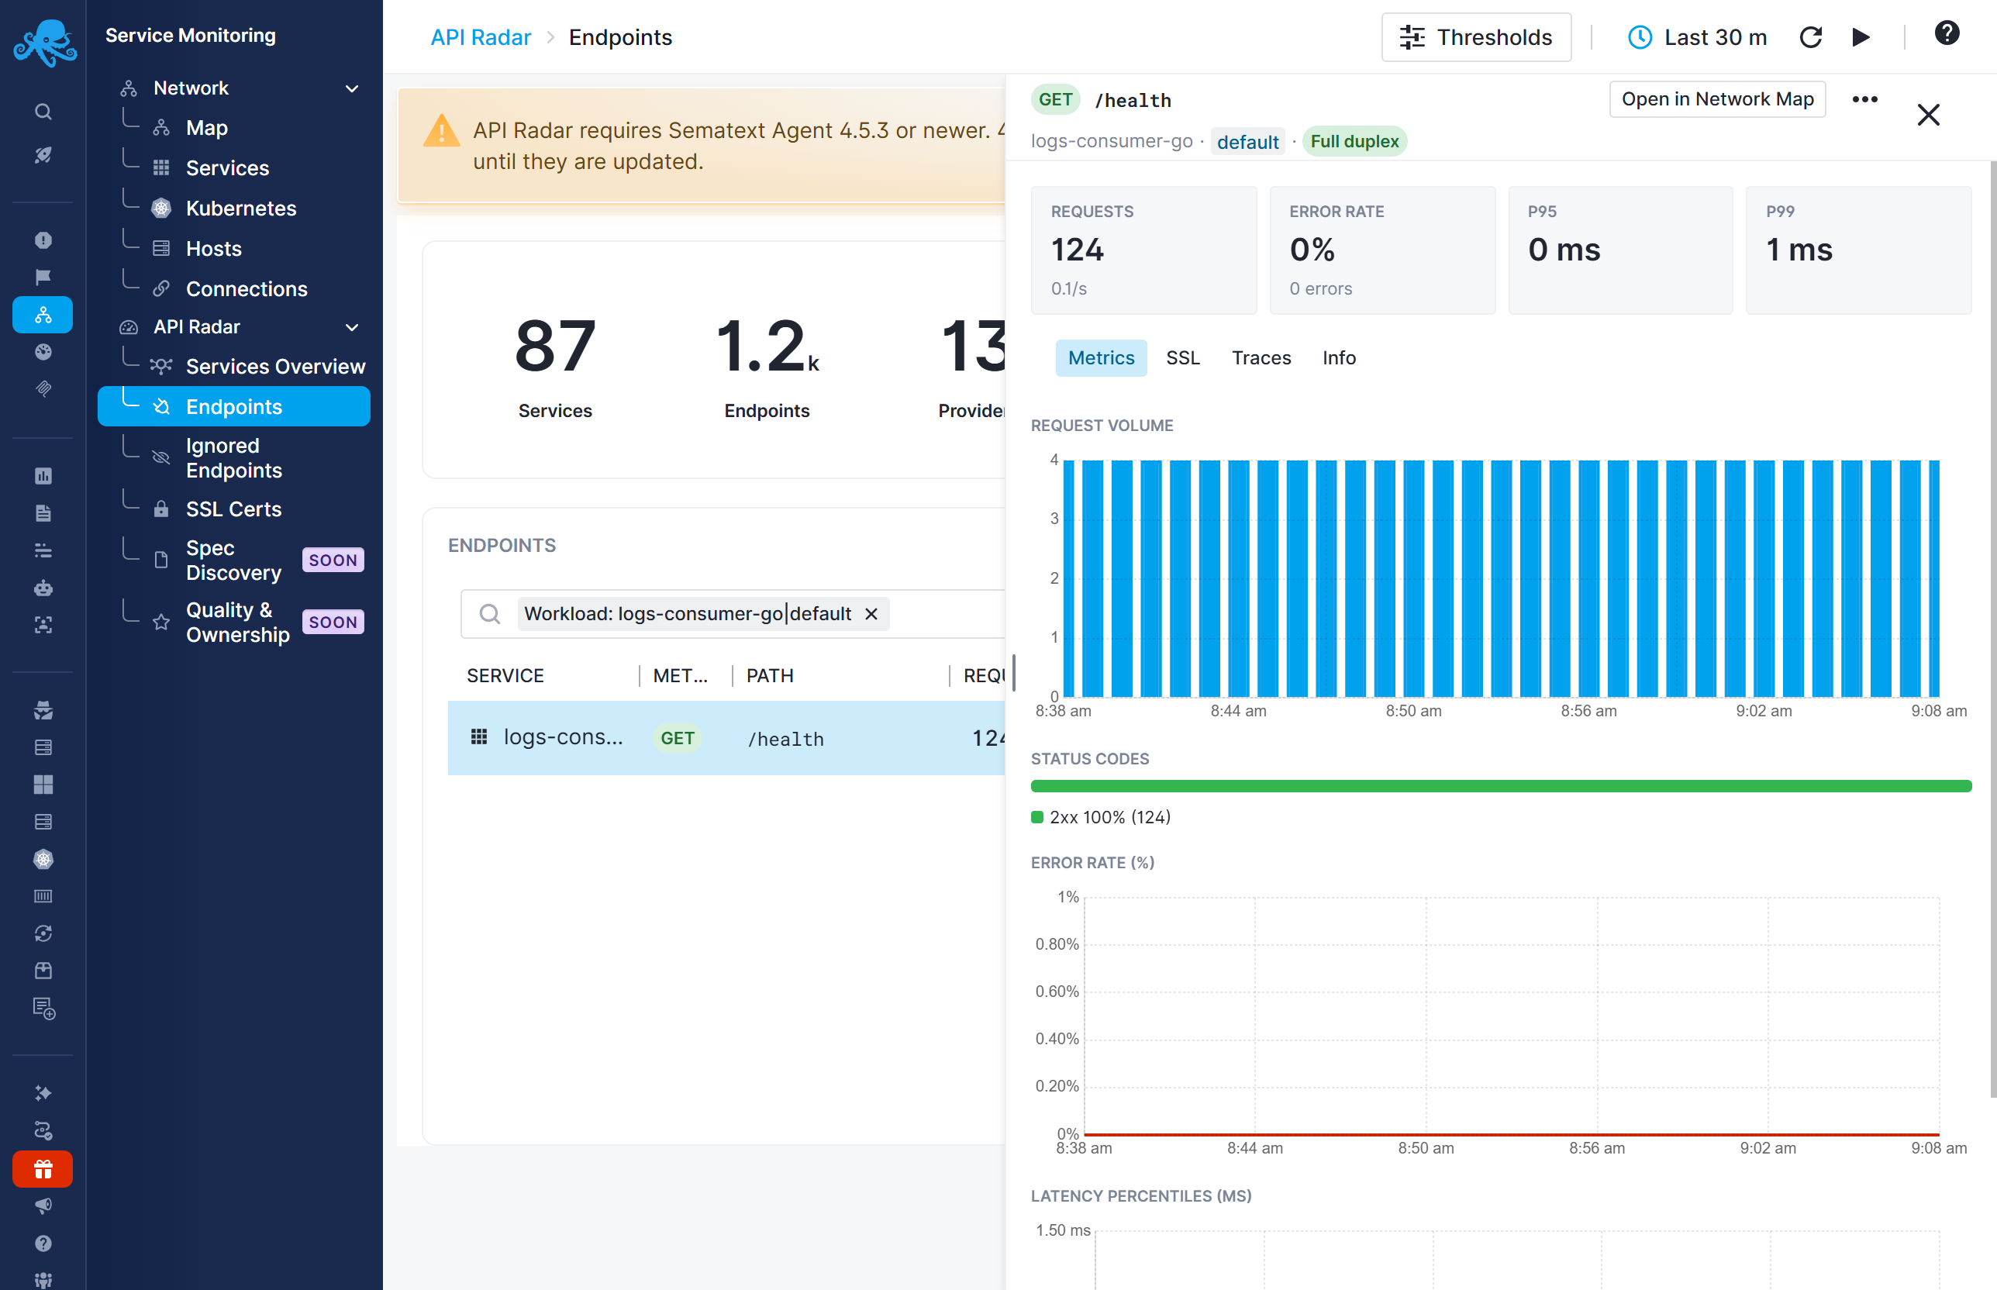Click Open in Network Map button
The image size is (1997, 1290).
(x=1717, y=100)
